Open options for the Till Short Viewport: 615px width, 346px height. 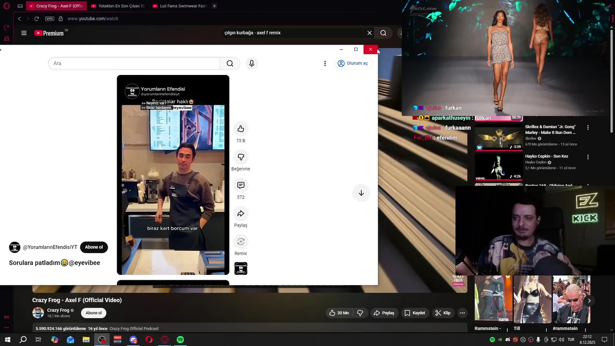click(546, 330)
